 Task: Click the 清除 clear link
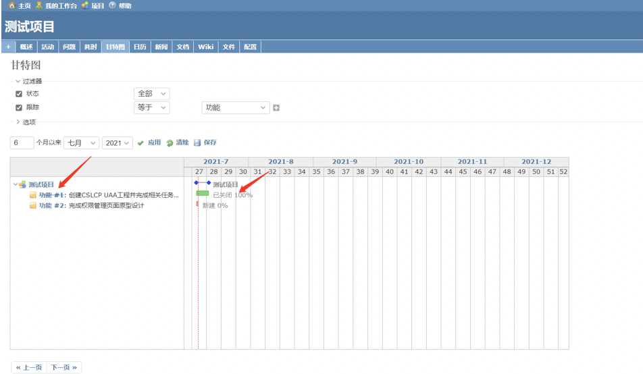pyautogui.click(x=182, y=142)
